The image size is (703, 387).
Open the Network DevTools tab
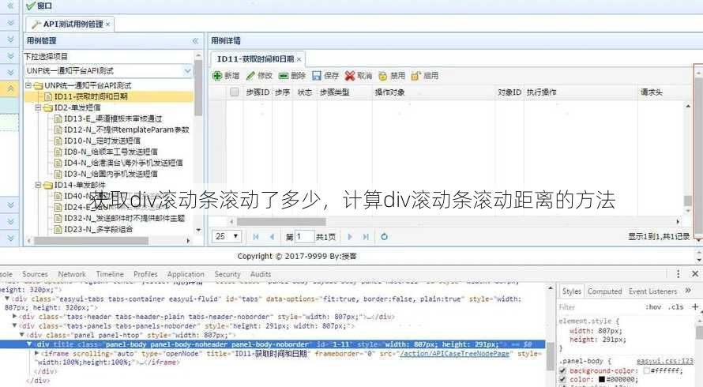(x=72, y=274)
